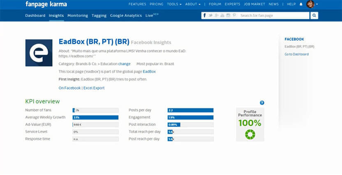Click the Total reach per day bar
This screenshot has height=175, width=342.
click(x=190, y=132)
